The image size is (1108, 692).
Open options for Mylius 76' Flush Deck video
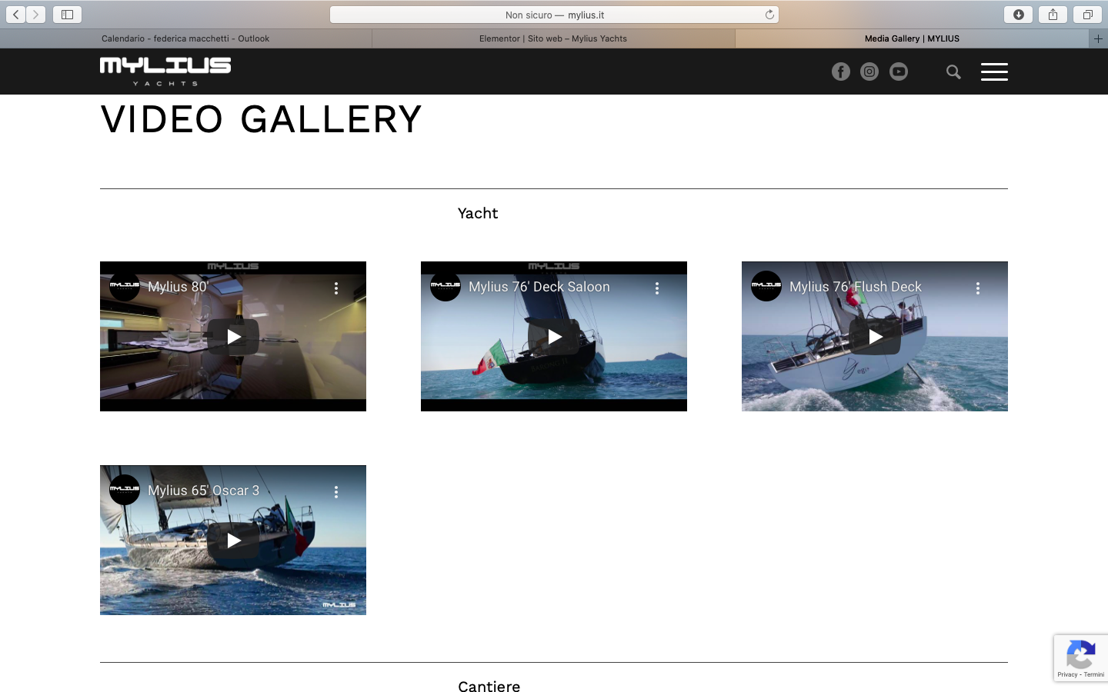[978, 288]
